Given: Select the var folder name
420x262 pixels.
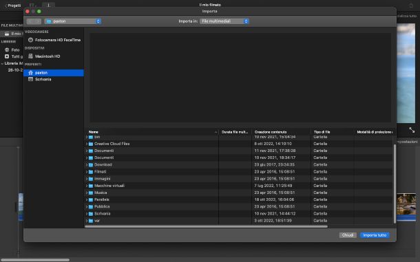Looking at the screenshot, I should (97, 221).
